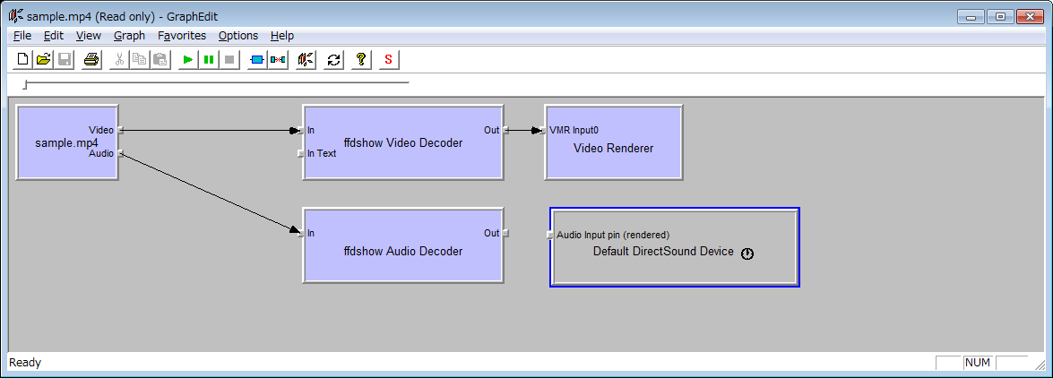Click the In Text pin on Video Decoder
The image size is (1053, 378).
(x=301, y=154)
